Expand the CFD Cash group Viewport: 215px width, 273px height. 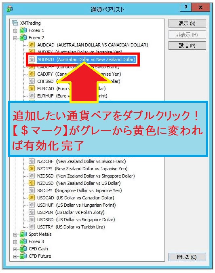pos(15,249)
